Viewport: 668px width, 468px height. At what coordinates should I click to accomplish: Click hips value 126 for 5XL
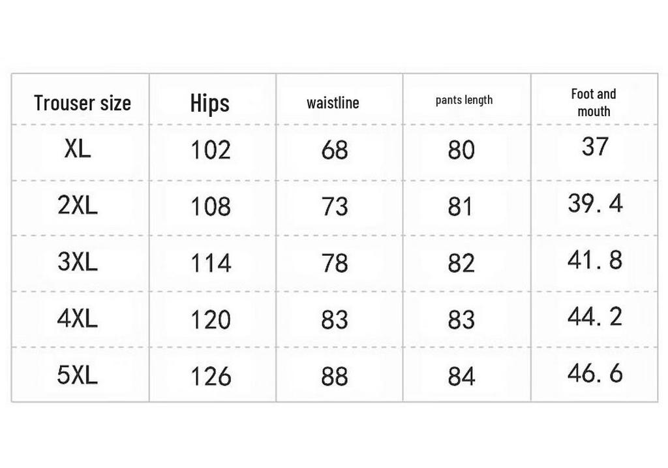211,377
